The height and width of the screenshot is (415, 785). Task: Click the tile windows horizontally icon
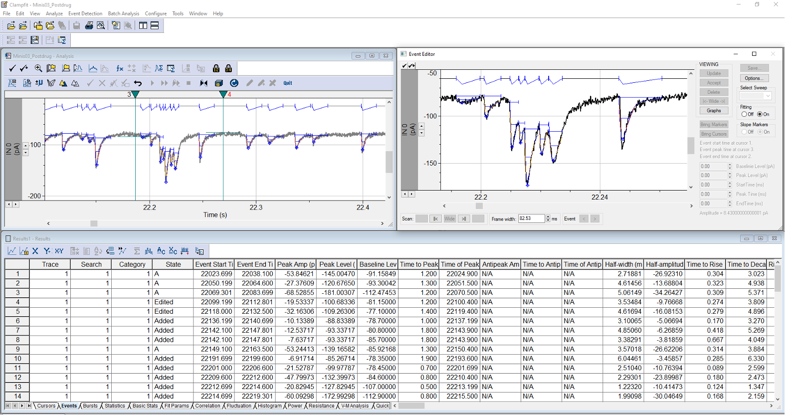tap(155, 25)
